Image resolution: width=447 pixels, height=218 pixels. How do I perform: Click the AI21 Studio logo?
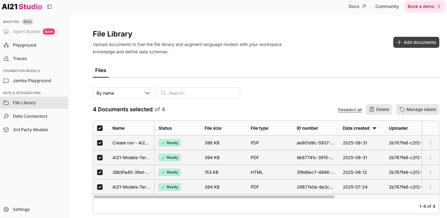click(22, 7)
